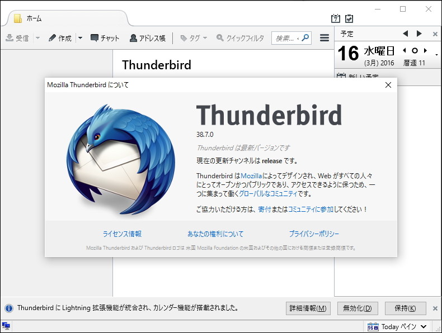The image size is (442, 333).
Task: Click the Thunderbird logo image in dialog
Action: click(x=121, y=160)
